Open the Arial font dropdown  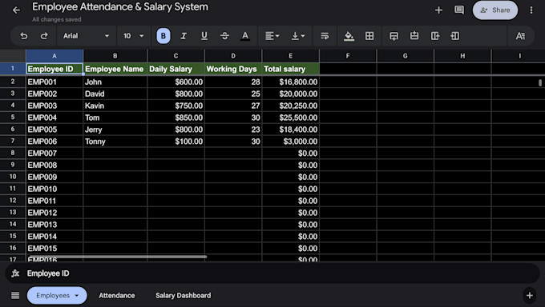point(87,36)
